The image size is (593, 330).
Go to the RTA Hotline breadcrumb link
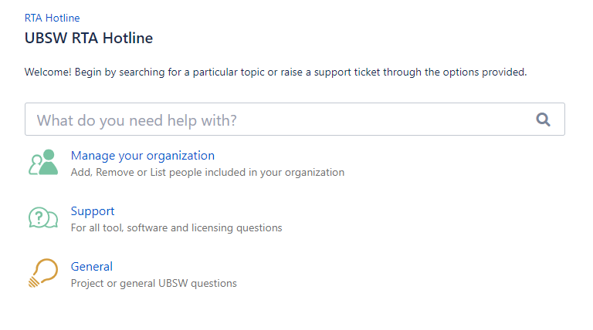[53, 19]
